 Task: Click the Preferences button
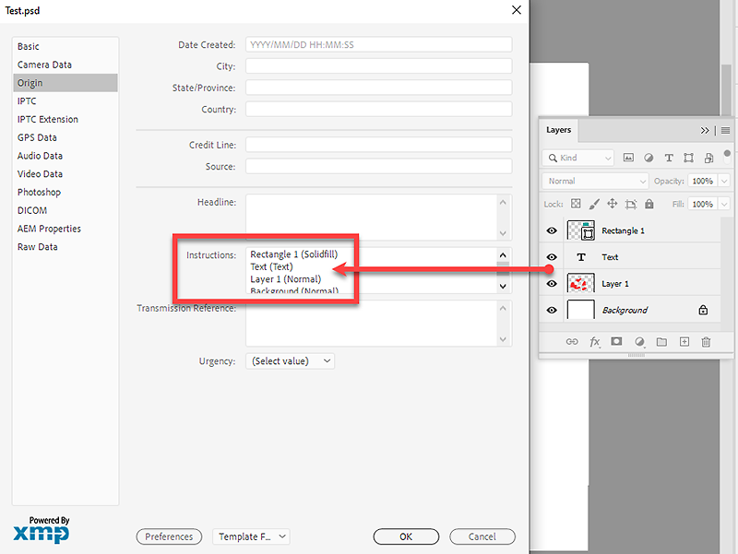click(169, 536)
